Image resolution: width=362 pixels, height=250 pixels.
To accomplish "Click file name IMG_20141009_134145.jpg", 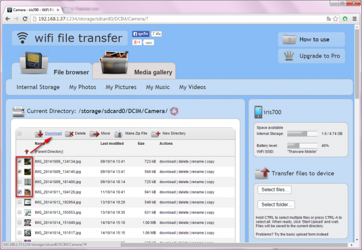I will click(x=58, y=171).
